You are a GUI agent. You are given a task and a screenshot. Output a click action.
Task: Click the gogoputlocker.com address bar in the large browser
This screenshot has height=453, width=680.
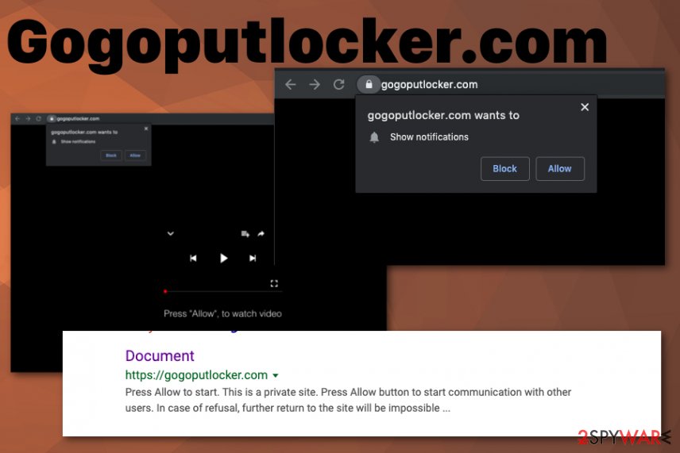click(429, 84)
